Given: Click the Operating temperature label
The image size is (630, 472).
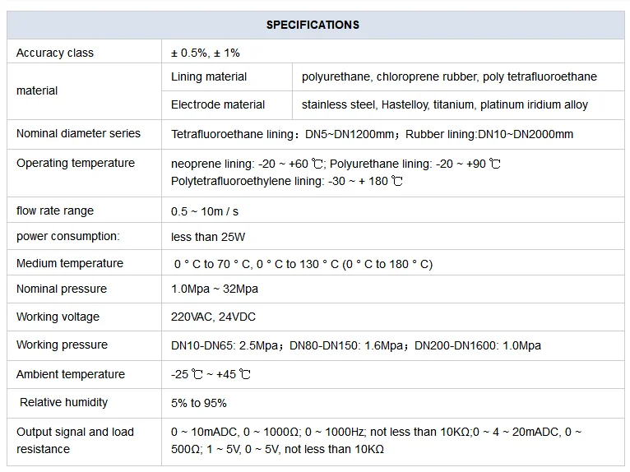Looking at the screenshot, I should pyautogui.click(x=76, y=163).
